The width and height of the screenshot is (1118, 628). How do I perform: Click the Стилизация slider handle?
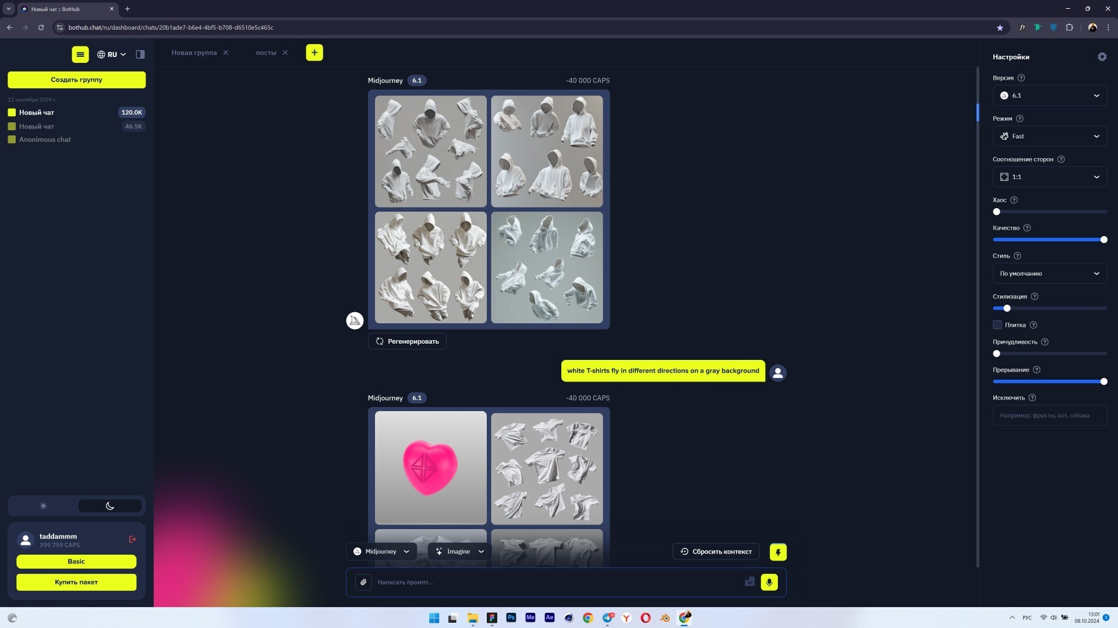point(1007,308)
